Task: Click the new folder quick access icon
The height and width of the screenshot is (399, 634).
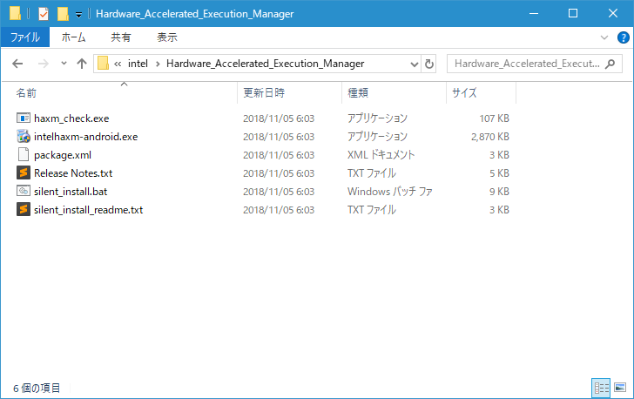Action: pyautogui.click(x=63, y=14)
